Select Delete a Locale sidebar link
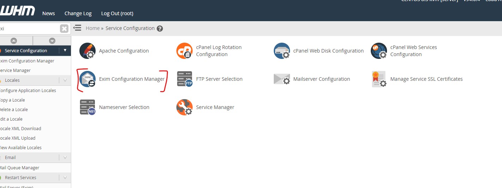Screen dimensions: 502x188 tap(14, 110)
